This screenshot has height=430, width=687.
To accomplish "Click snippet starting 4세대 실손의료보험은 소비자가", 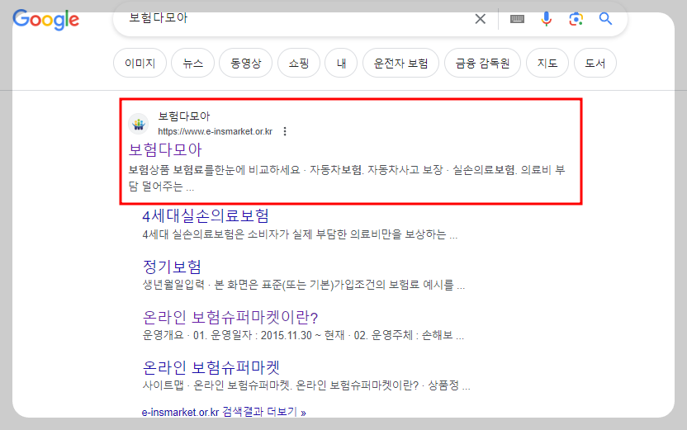I will 300,234.
